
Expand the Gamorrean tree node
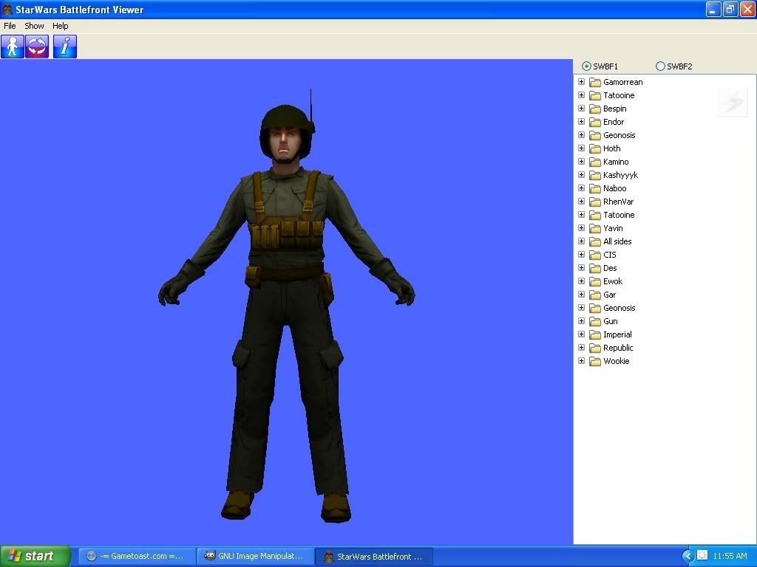coord(581,82)
